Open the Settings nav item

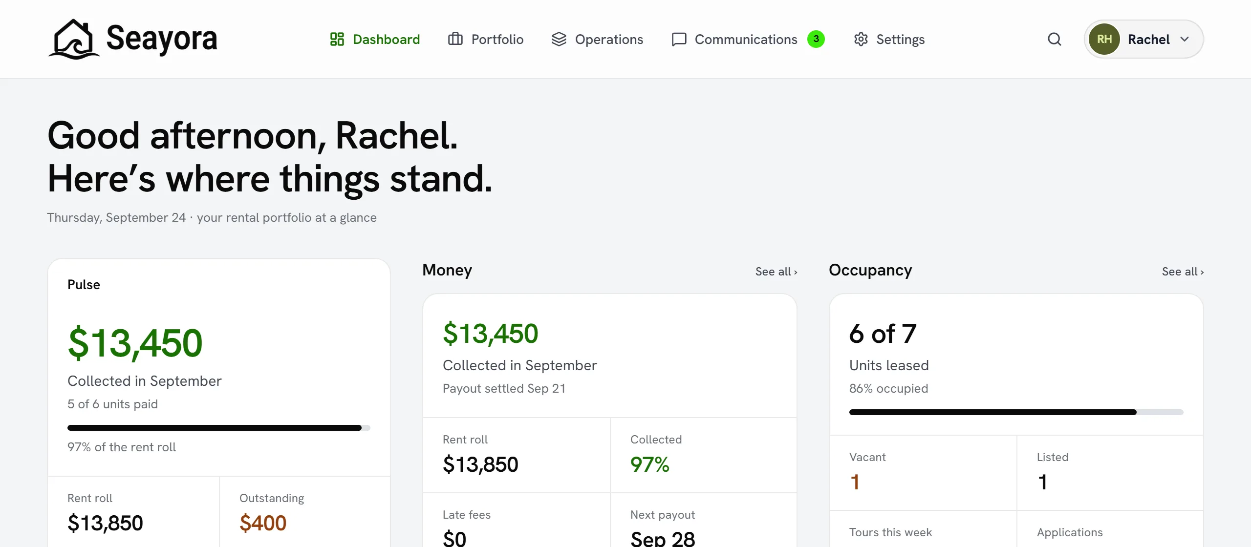tap(889, 39)
